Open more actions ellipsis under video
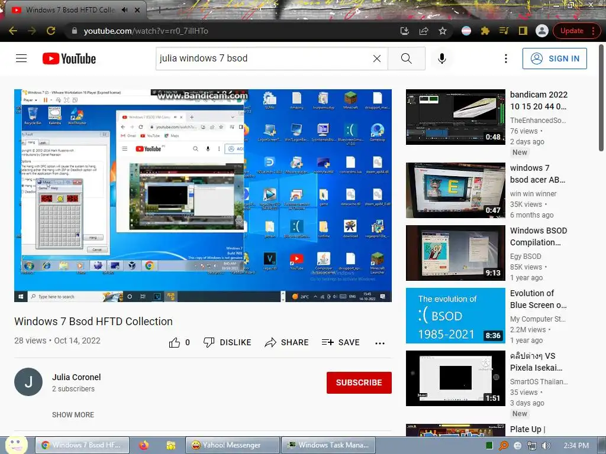This screenshot has height=454, width=606. click(x=380, y=343)
